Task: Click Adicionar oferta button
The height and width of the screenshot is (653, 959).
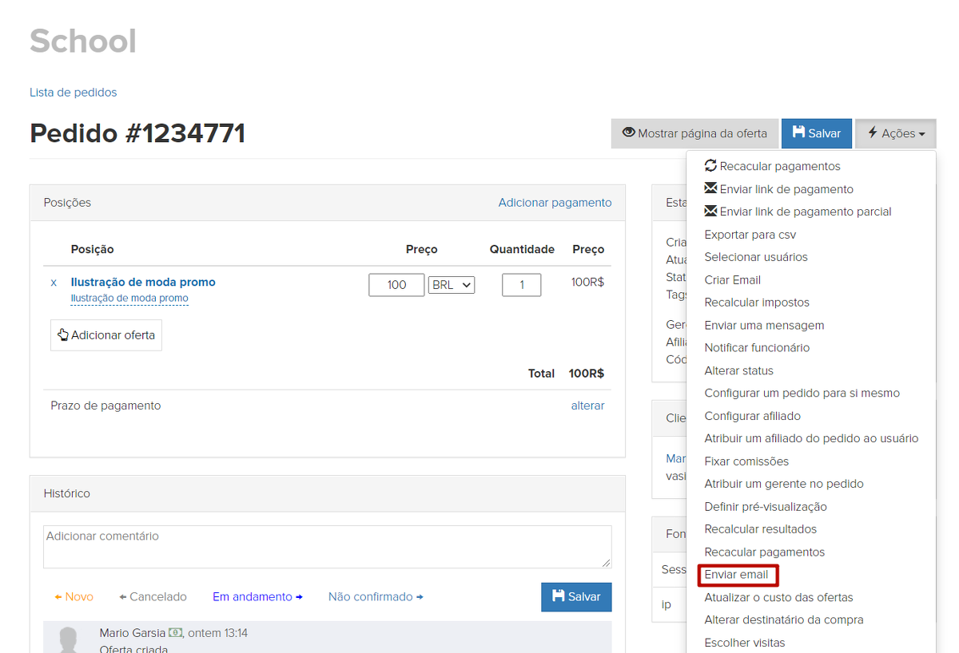Action: [x=106, y=335]
